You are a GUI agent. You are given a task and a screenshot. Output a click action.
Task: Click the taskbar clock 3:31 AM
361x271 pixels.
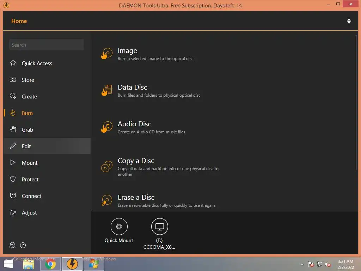(x=345, y=261)
